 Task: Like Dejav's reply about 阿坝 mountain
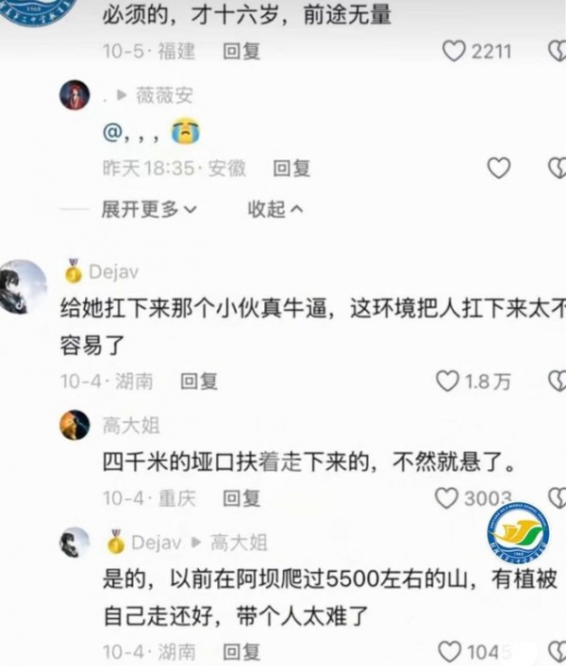450,652
